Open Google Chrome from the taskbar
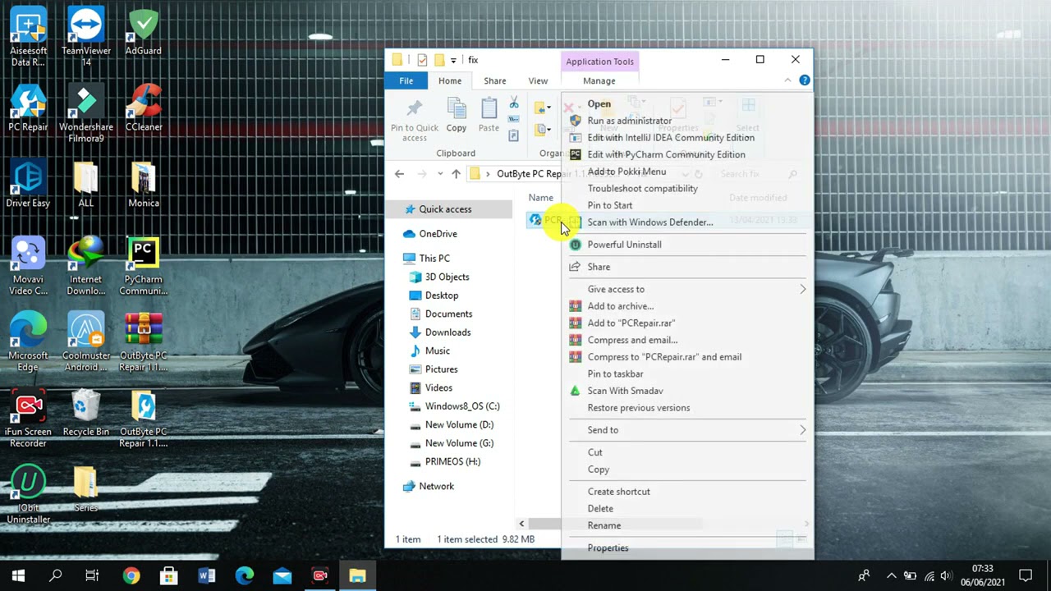Image resolution: width=1051 pixels, height=591 pixels. pyautogui.click(x=131, y=576)
